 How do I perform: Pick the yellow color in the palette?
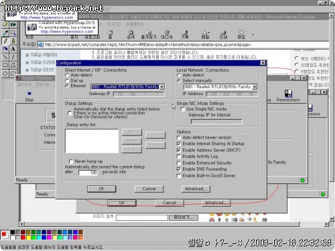(x=28, y=238)
